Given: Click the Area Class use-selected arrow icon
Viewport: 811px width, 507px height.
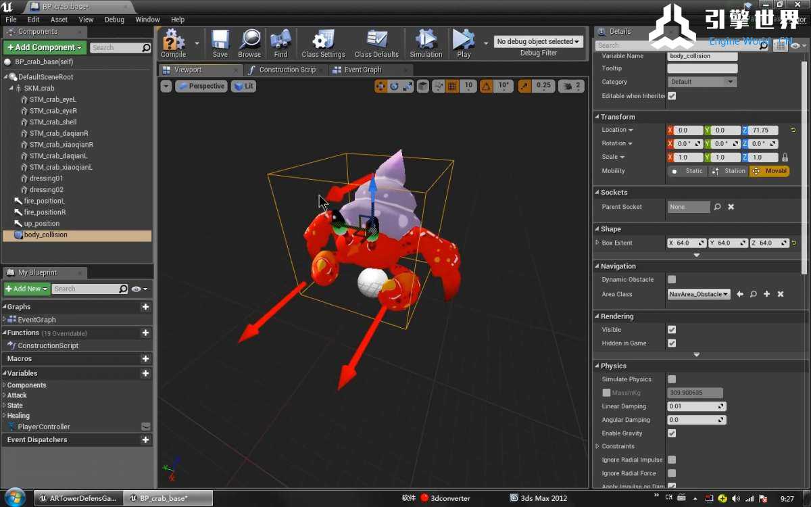Looking at the screenshot, I should click(x=740, y=294).
